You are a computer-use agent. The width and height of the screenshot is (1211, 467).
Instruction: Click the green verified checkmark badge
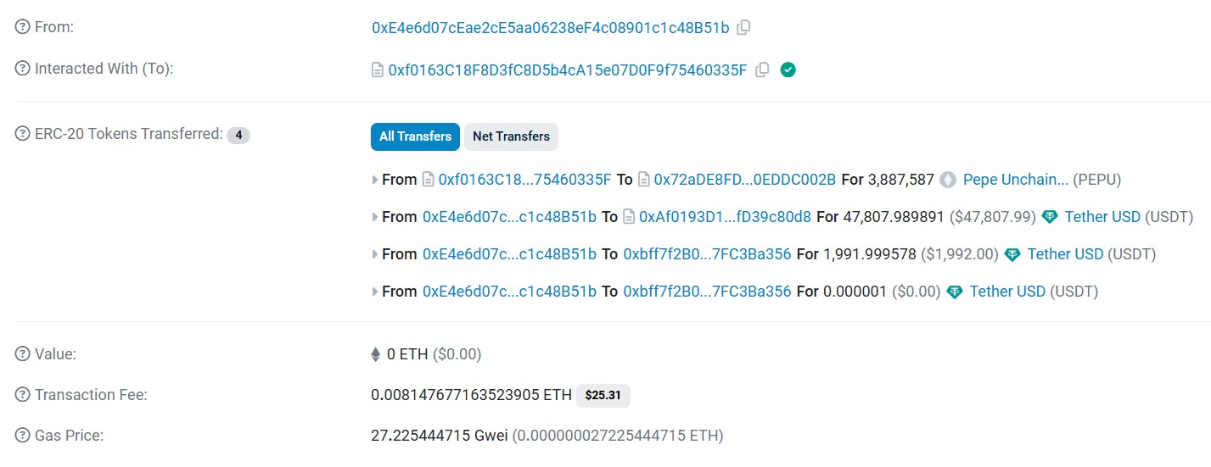tap(788, 69)
